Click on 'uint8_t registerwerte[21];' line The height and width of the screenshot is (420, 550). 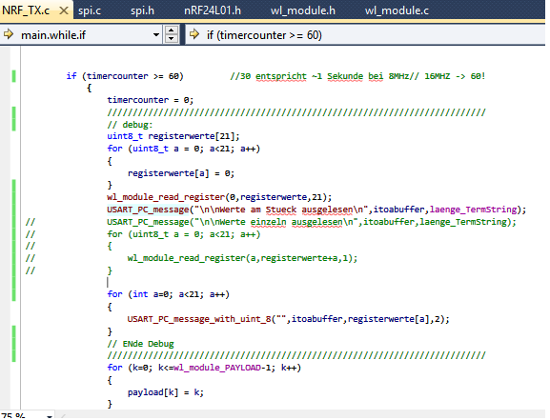tap(173, 136)
